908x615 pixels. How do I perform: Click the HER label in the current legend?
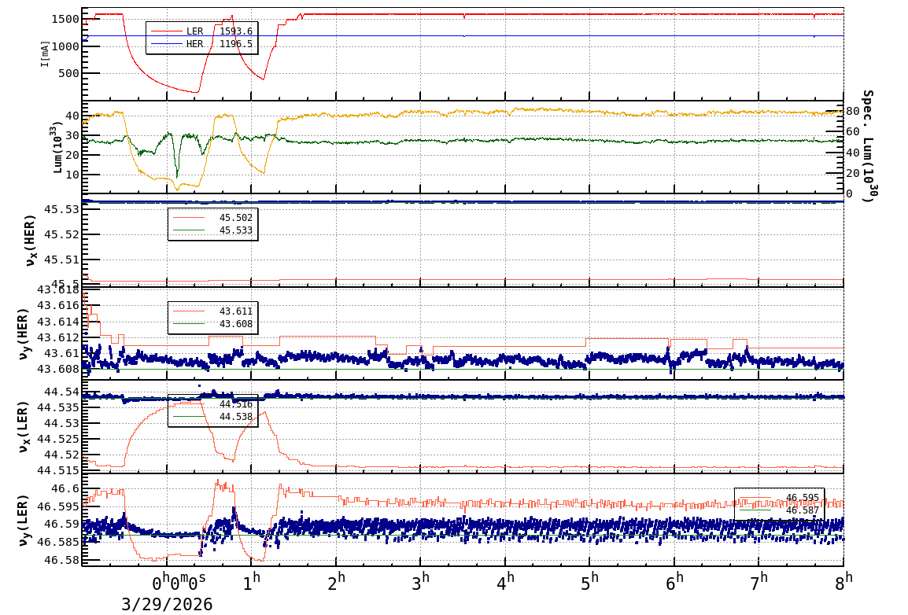(x=194, y=44)
